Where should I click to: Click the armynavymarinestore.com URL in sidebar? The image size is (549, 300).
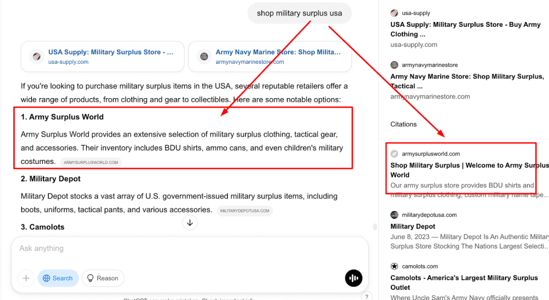(431, 96)
